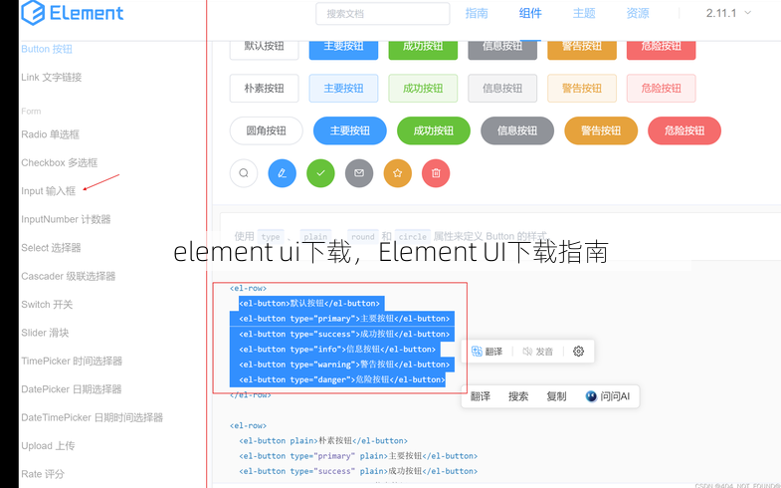Click the 发音 pronunciation speaker icon
This screenshot has height=488, width=781.
[527, 352]
